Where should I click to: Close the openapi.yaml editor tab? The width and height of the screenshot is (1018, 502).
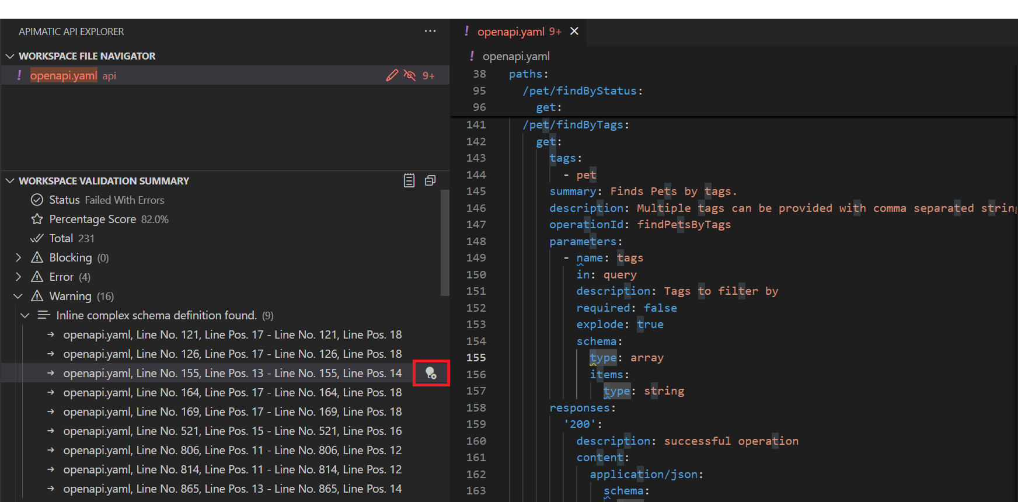pyautogui.click(x=574, y=31)
